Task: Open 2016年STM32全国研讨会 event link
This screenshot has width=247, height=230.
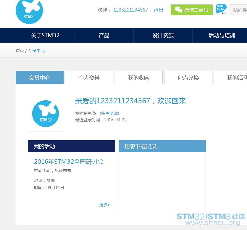Action: (69, 162)
